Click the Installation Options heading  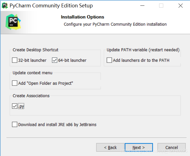pyautogui.click(x=82, y=17)
